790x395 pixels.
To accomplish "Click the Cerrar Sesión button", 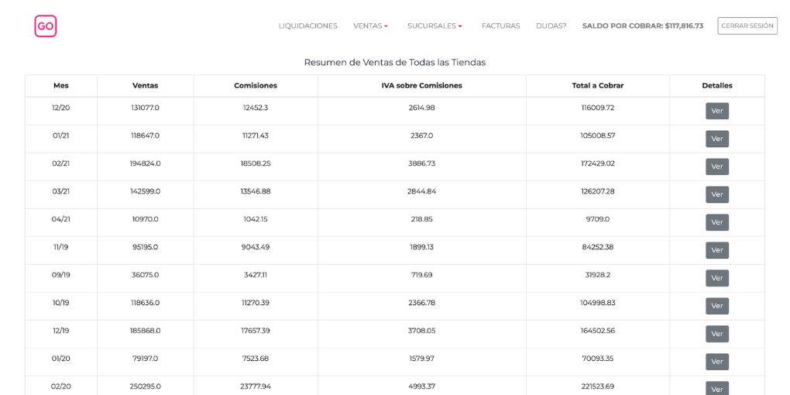I will click(x=747, y=26).
